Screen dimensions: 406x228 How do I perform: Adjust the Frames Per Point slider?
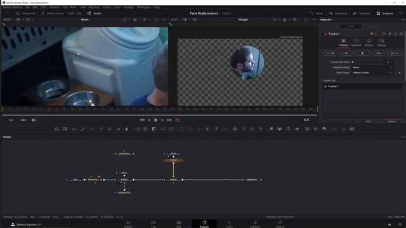coord(367,62)
